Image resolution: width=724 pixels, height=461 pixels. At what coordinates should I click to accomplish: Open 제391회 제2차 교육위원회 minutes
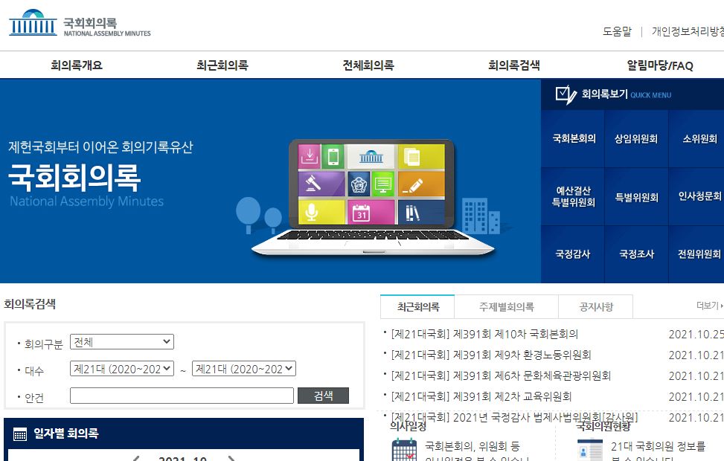[481, 396]
